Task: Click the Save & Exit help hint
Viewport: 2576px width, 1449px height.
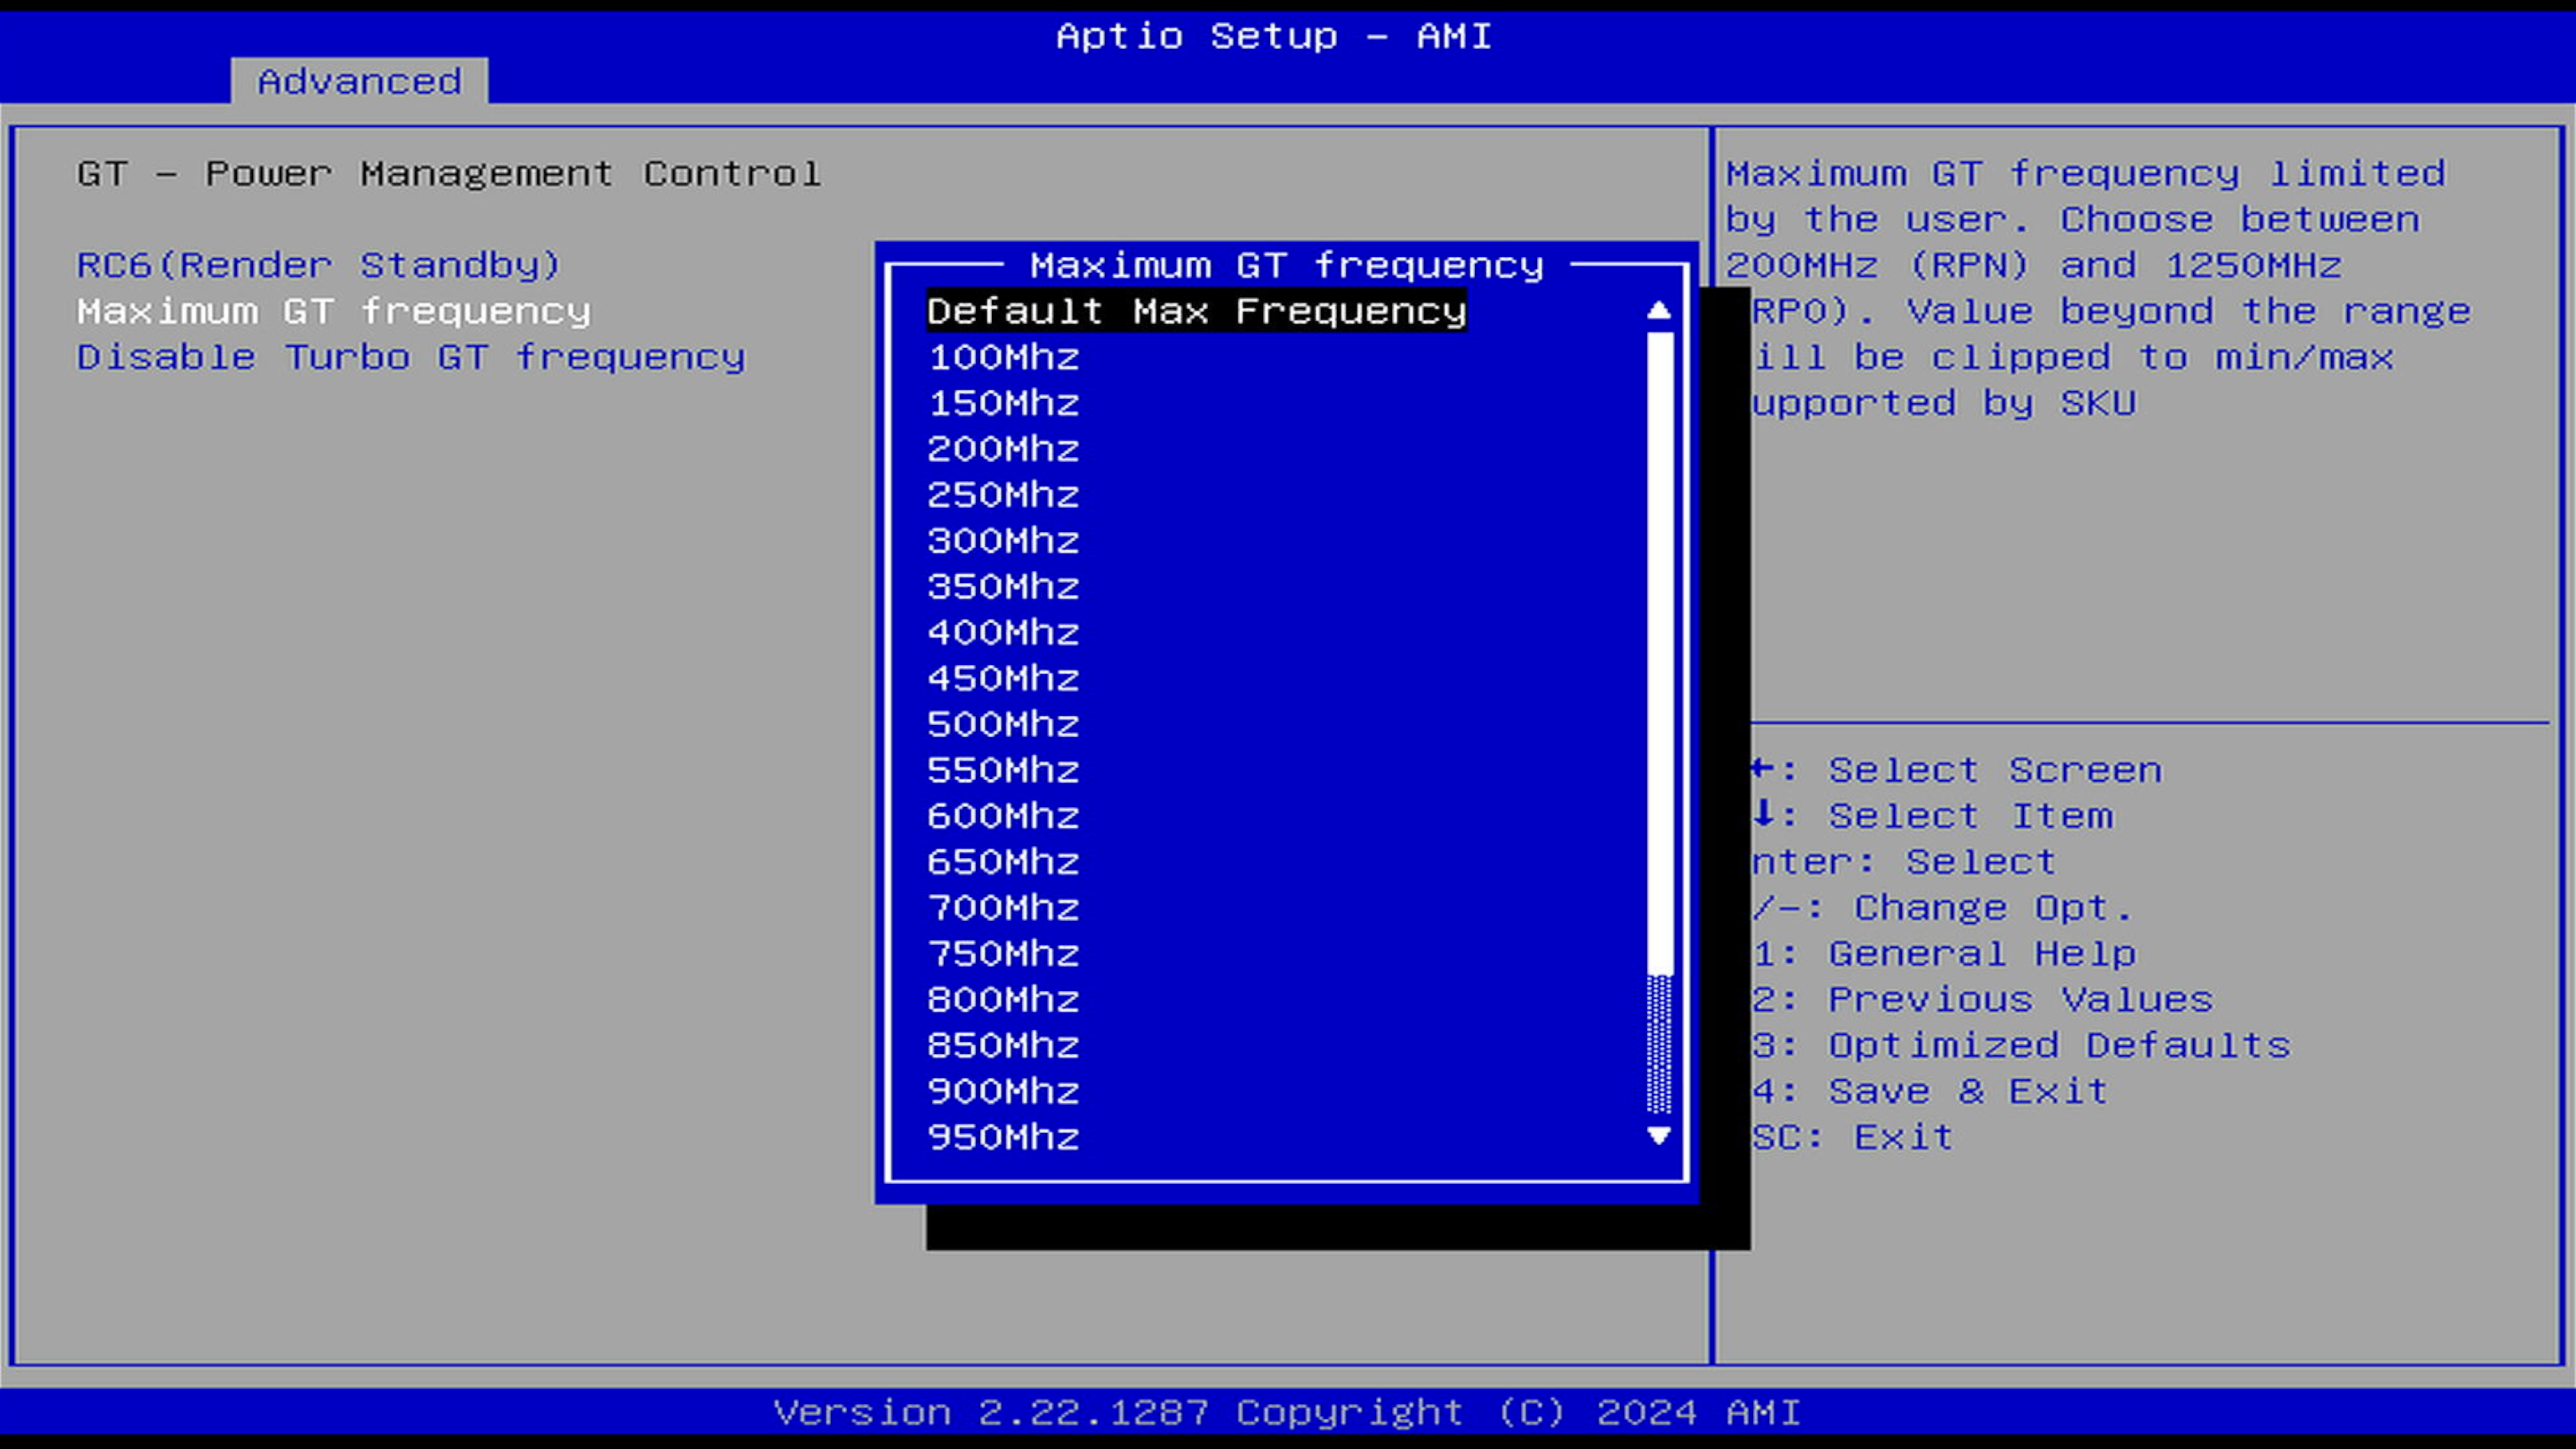Action: [1967, 1091]
